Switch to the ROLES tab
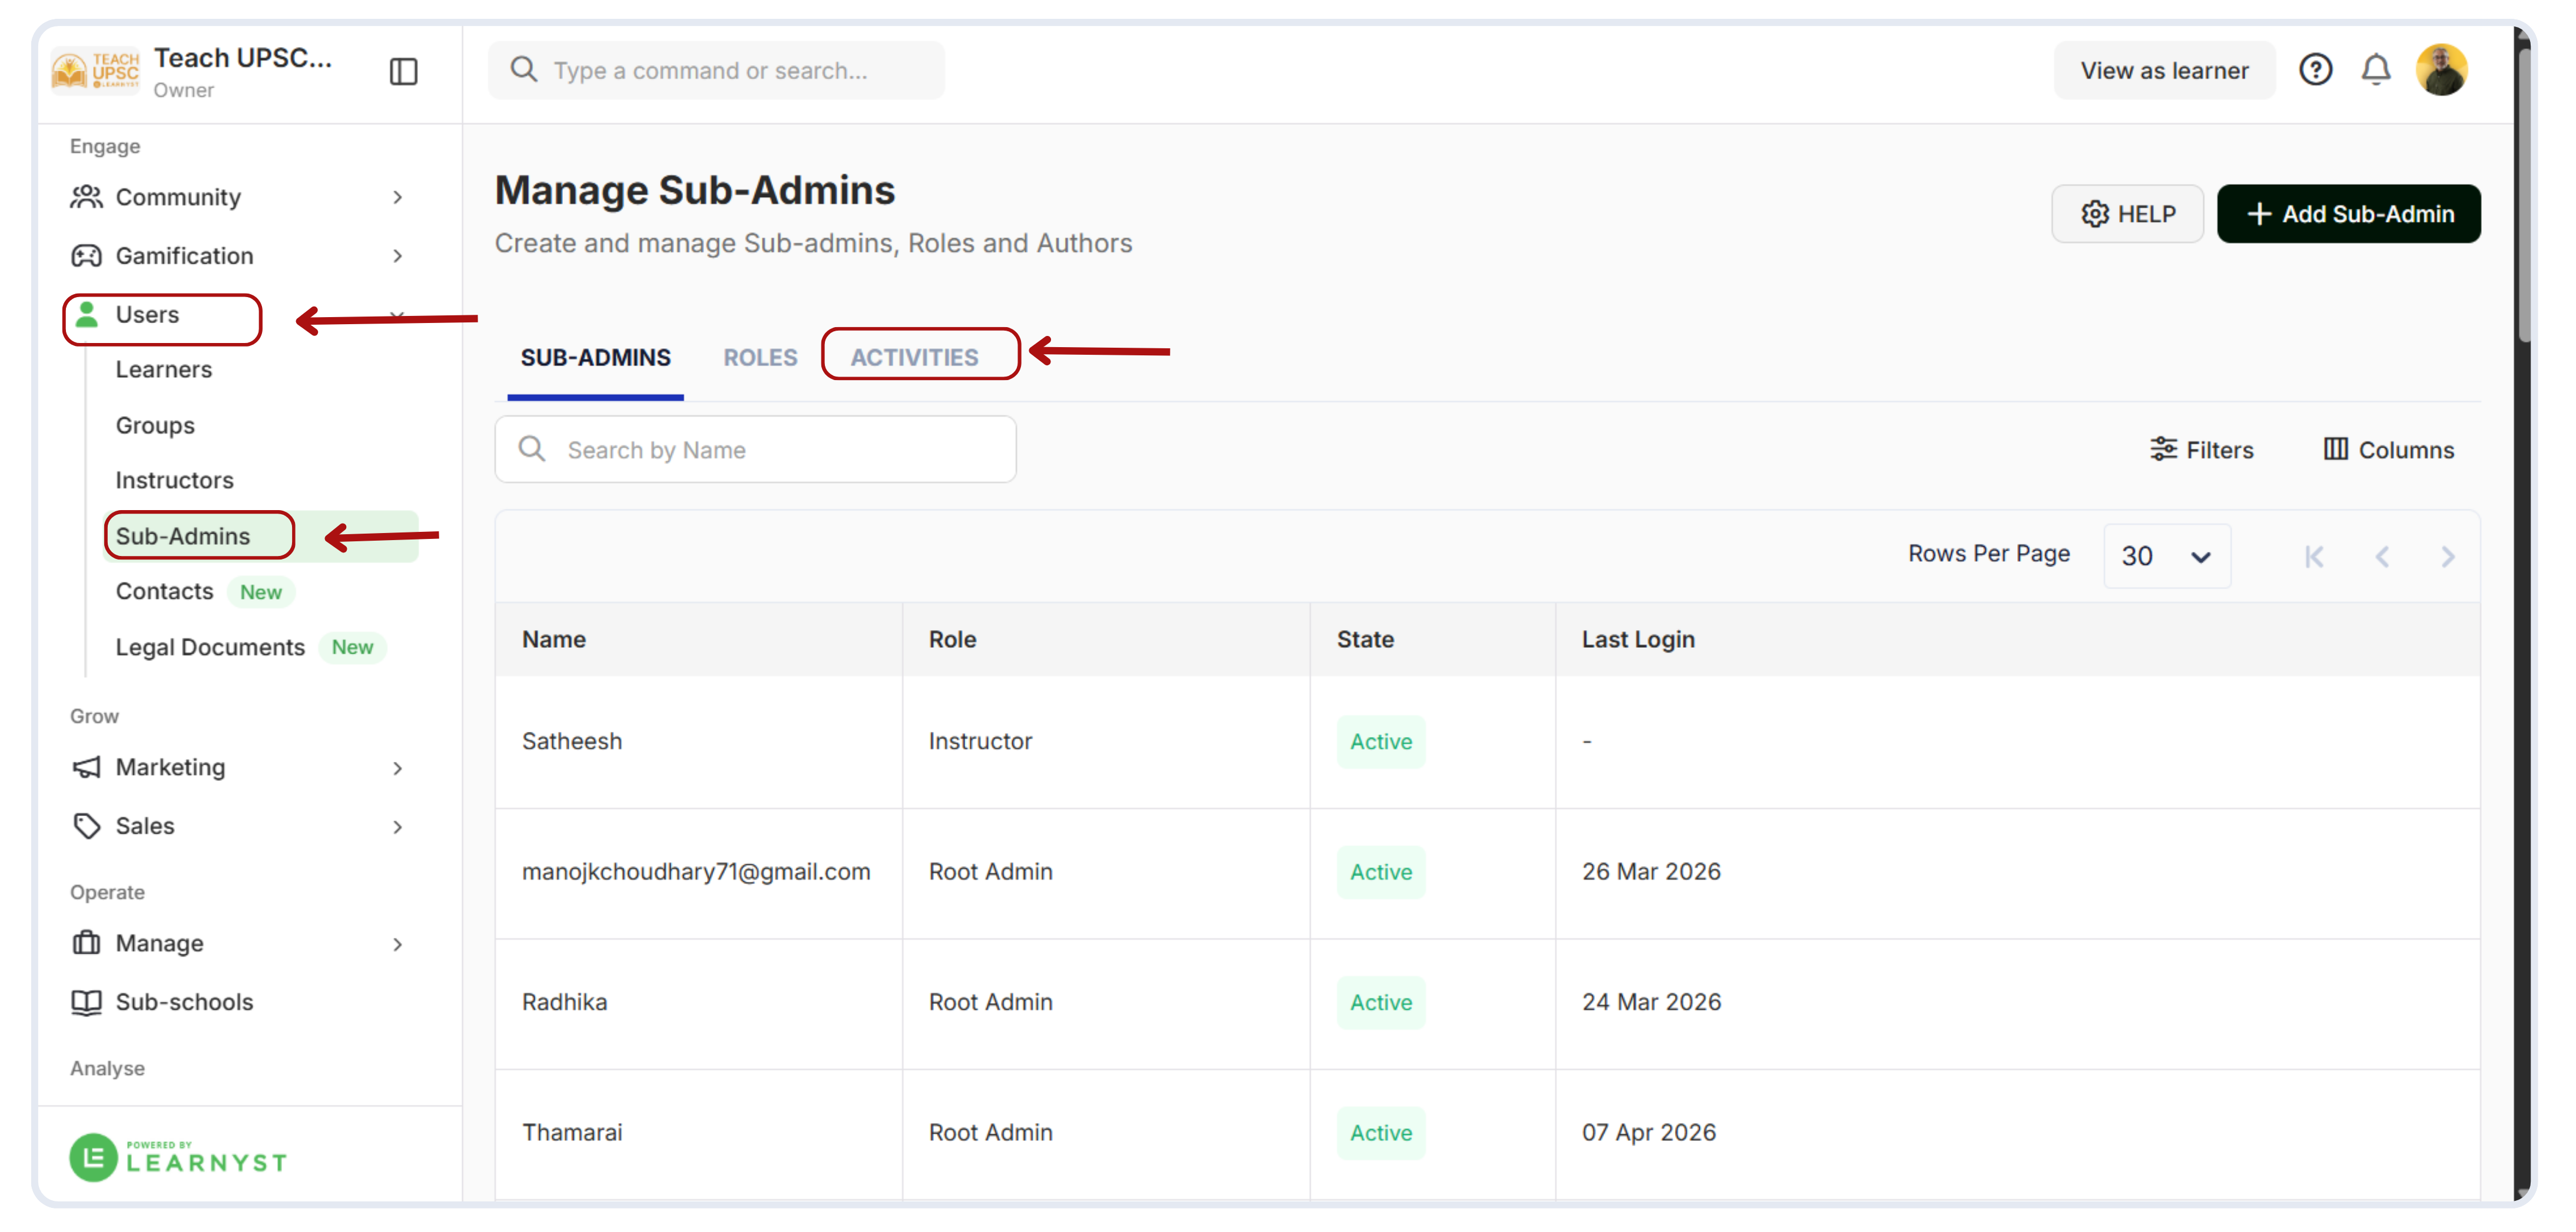Viewport: 2576px width, 1232px height. [760, 358]
